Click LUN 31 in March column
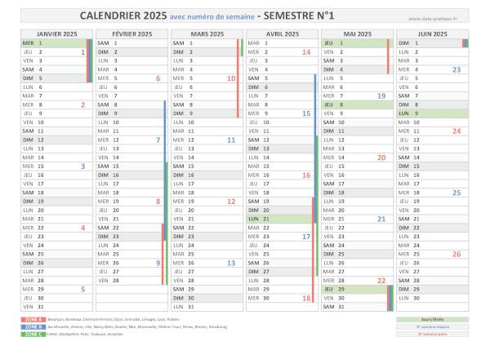490x346 pixels. pos(207,307)
